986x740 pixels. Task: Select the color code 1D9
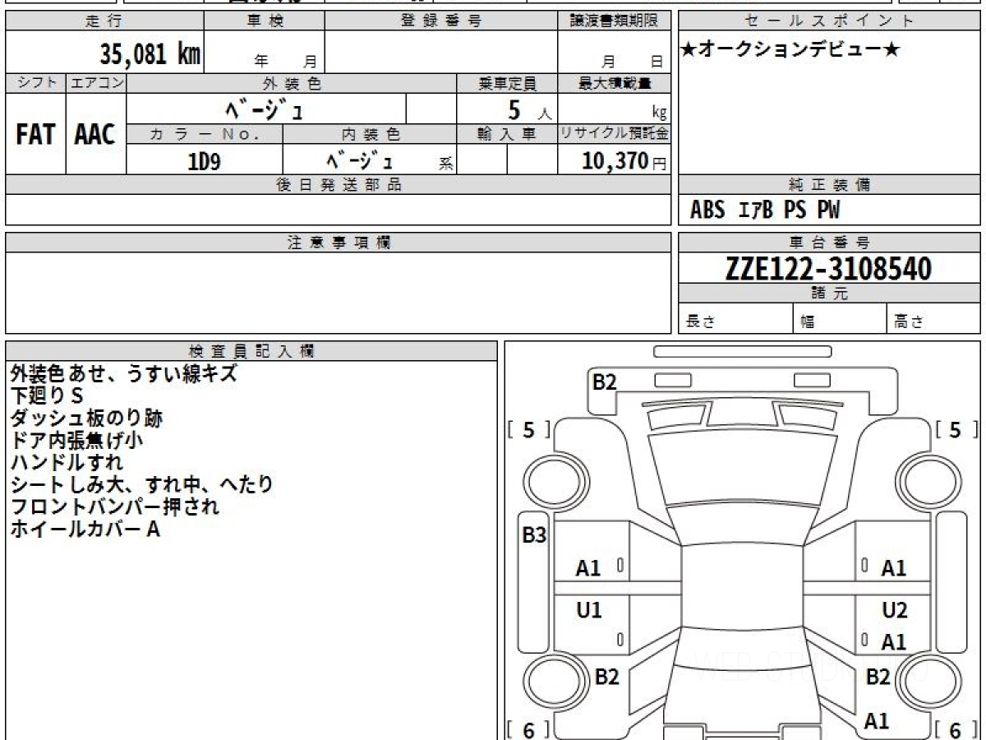pyautogui.click(x=205, y=161)
